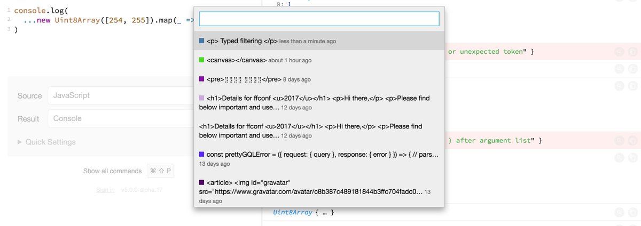Click the blue swatch beside 'Typed filtering'
Viewport: 641px width, 226px height.
pos(201,41)
